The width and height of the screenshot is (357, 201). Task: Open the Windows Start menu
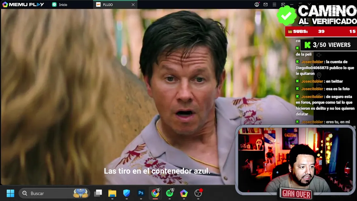pyautogui.click(x=10, y=193)
